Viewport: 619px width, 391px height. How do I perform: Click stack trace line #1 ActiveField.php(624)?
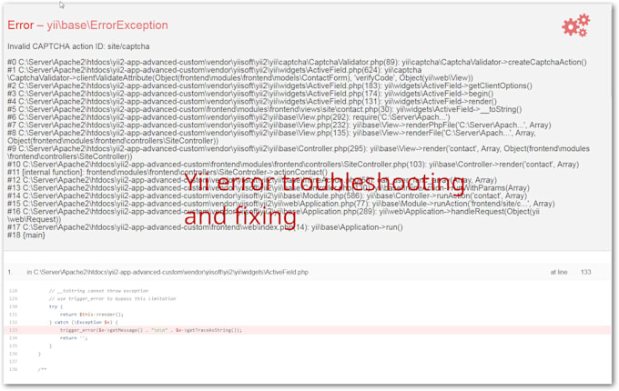click(240, 74)
